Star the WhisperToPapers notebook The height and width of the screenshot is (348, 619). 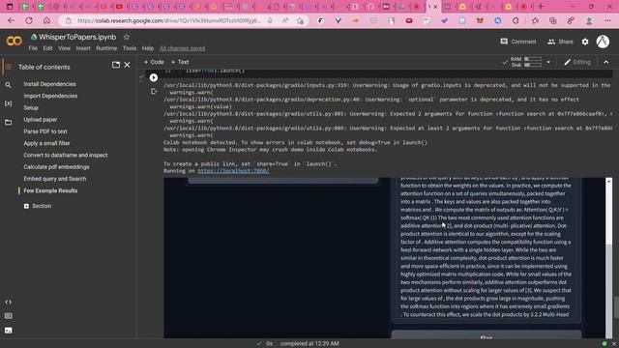click(127, 37)
